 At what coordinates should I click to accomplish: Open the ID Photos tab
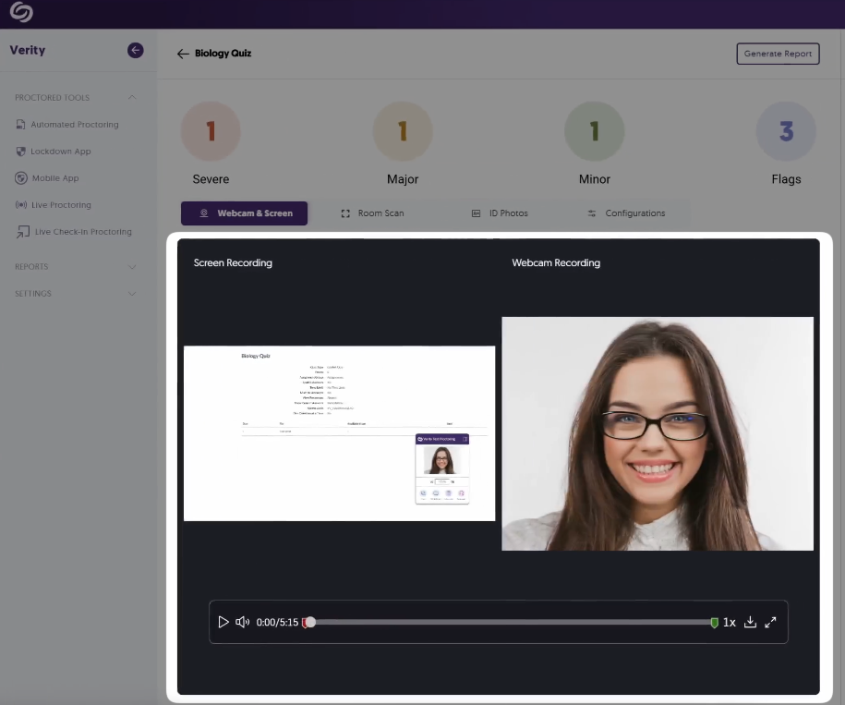tap(500, 213)
